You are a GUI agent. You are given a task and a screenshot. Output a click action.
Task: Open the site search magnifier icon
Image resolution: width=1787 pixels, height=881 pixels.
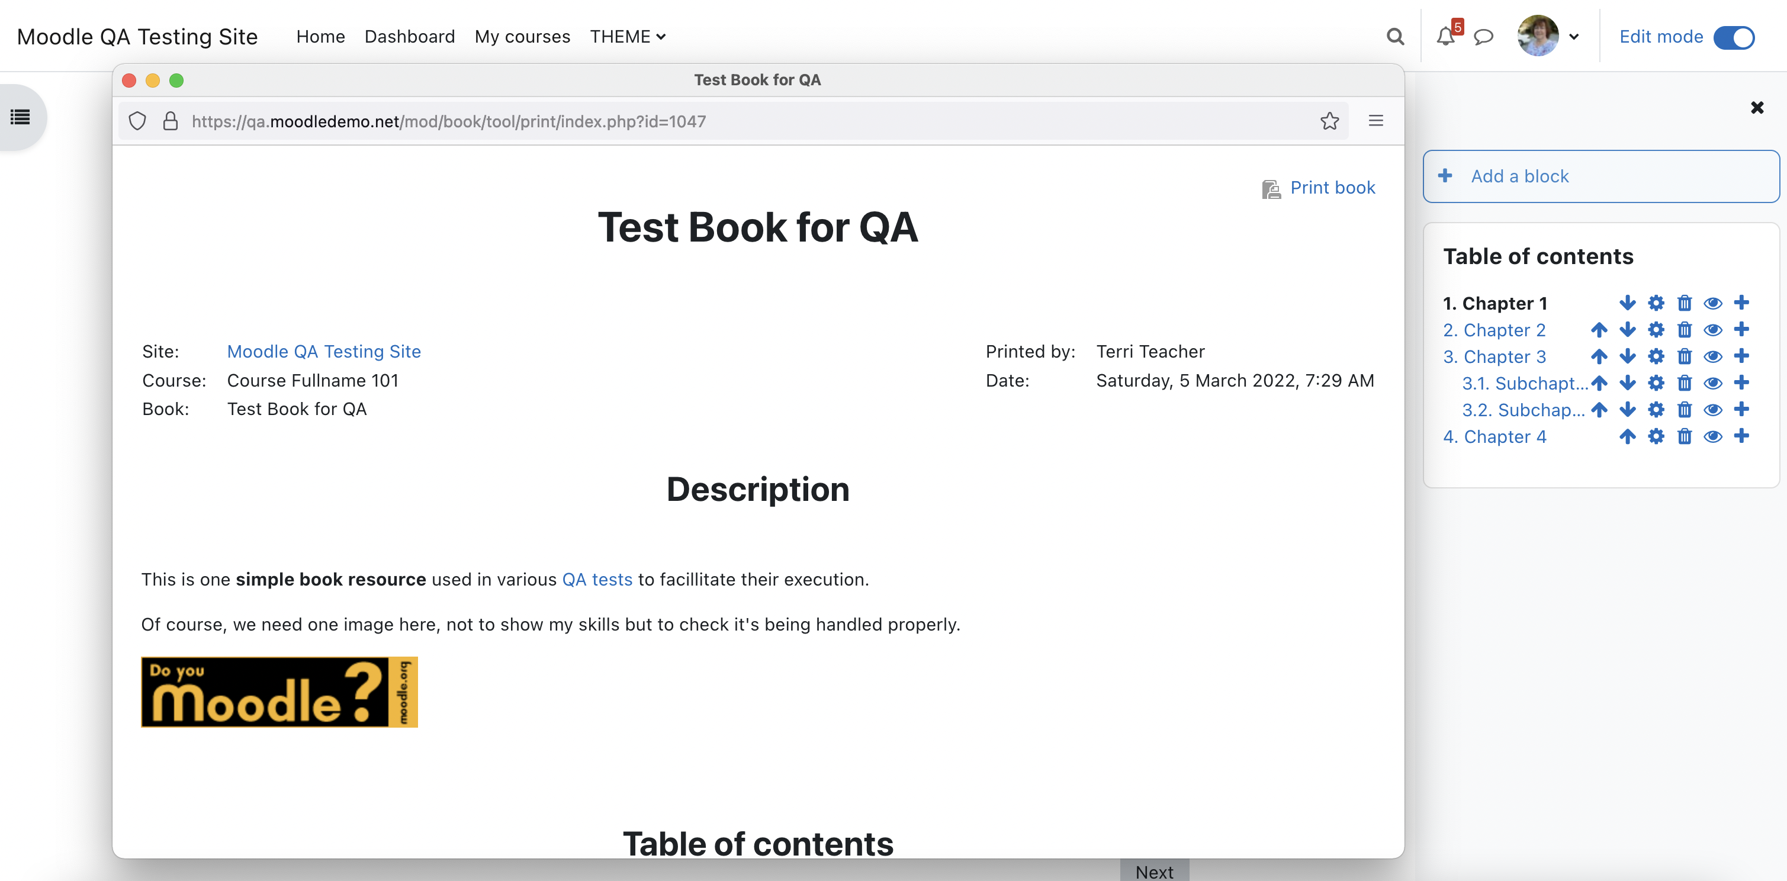tap(1395, 37)
